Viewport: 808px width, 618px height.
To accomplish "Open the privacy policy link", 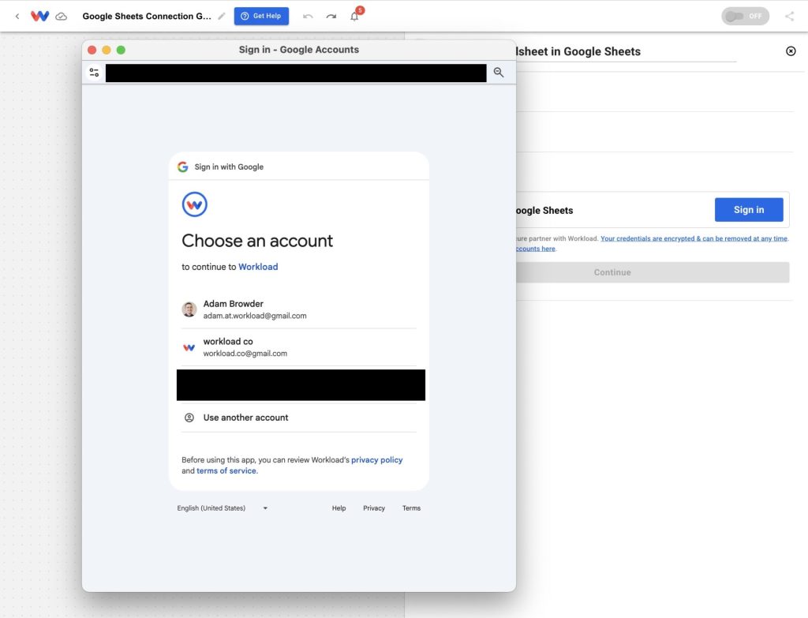I will [x=376, y=460].
